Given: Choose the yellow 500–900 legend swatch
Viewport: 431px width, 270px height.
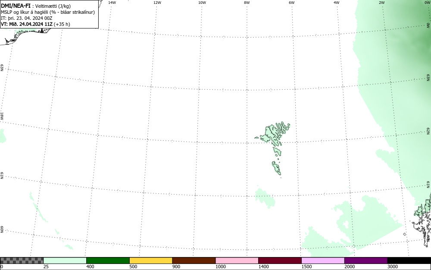Looking at the screenshot, I should click(x=151, y=261).
